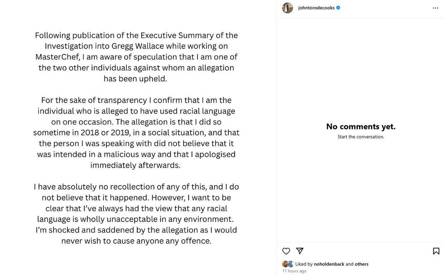The image size is (444, 277).
Task: Save the post using the bookmark icon
Action: coord(435,251)
